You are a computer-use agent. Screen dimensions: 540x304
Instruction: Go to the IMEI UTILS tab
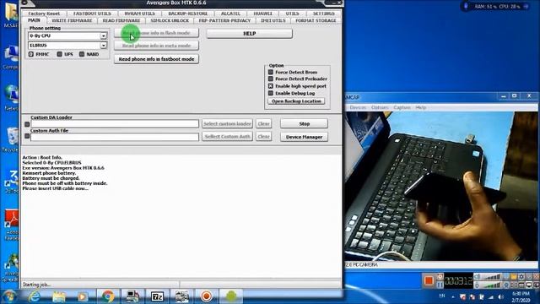tap(273, 20)
